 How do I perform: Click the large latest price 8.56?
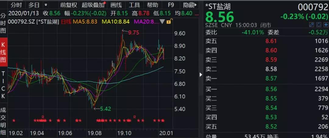[219, 17]
